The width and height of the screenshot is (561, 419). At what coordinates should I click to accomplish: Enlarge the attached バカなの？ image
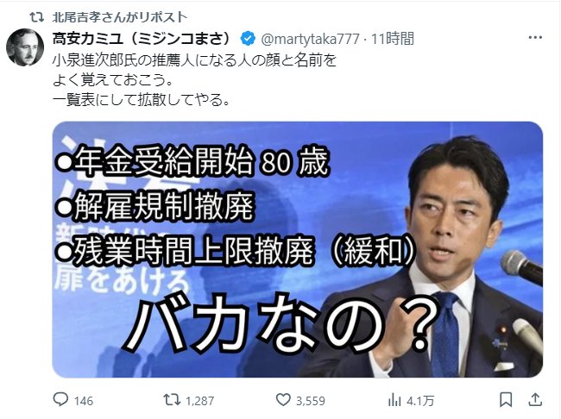coord(298,249)
